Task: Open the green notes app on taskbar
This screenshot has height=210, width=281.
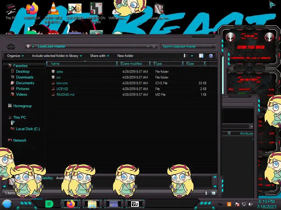Action: tap(49, 204)
